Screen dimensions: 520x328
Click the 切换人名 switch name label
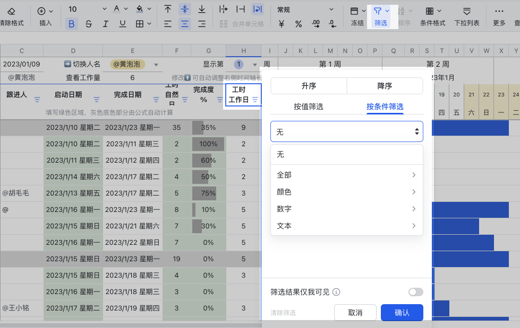tap(86, 64)
